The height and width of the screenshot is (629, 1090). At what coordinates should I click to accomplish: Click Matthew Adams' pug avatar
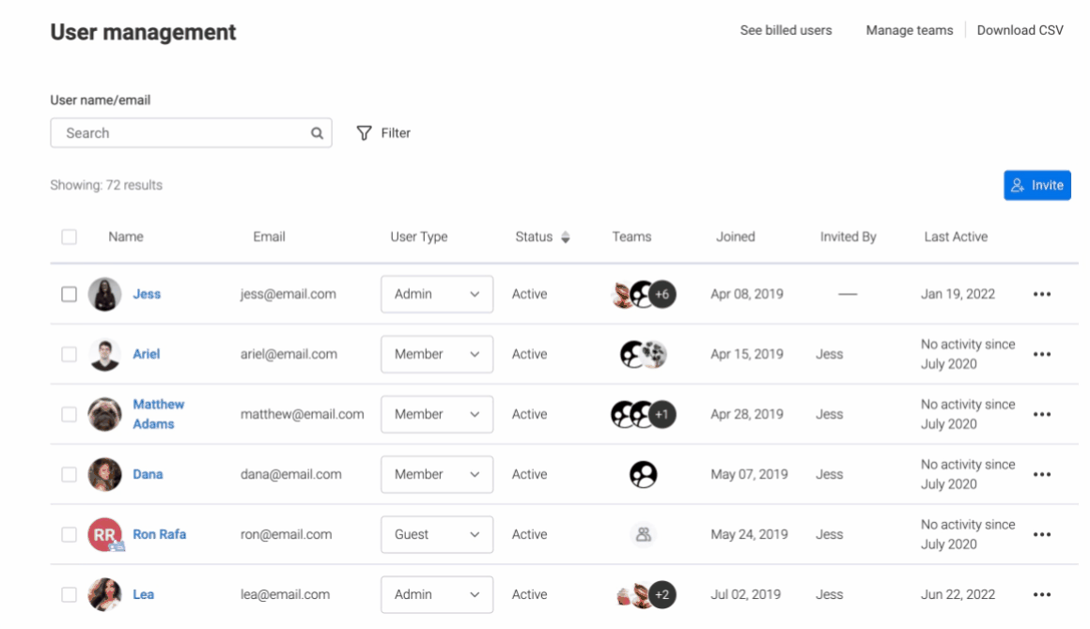coord(105,414)
